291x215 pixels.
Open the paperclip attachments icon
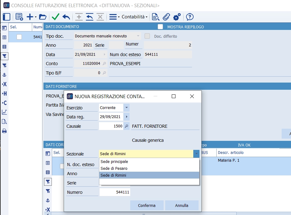click(166, 17)
